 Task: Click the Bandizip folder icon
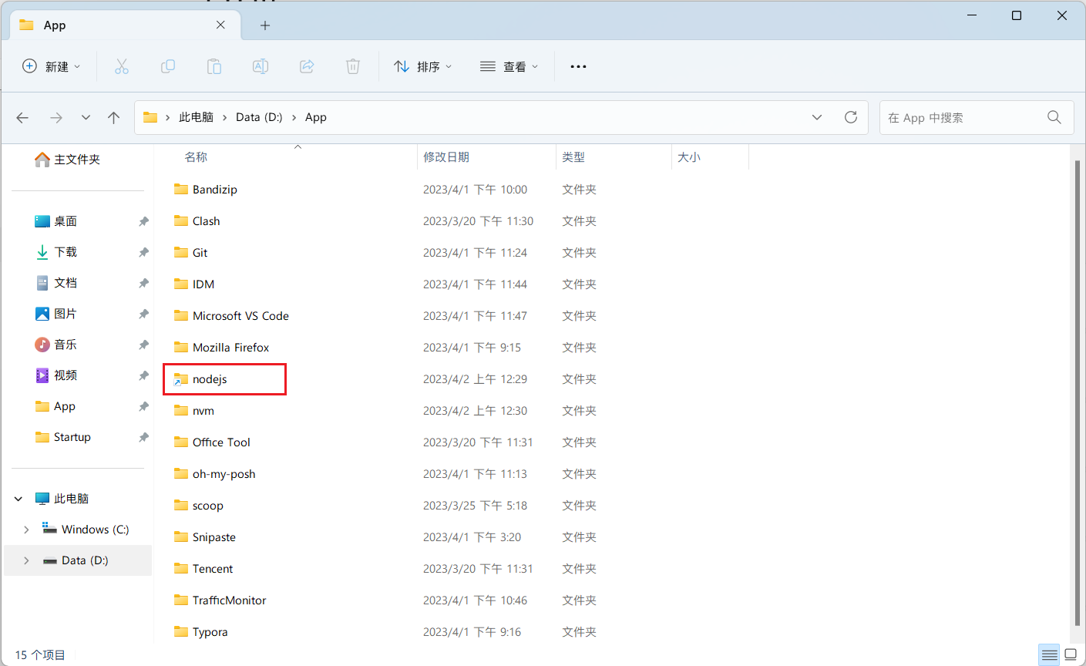[181, 189]
